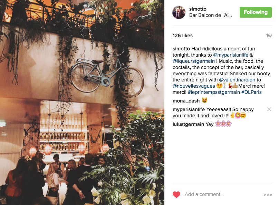Open the @liqueurstgermain mention

(x=194, y=61)
